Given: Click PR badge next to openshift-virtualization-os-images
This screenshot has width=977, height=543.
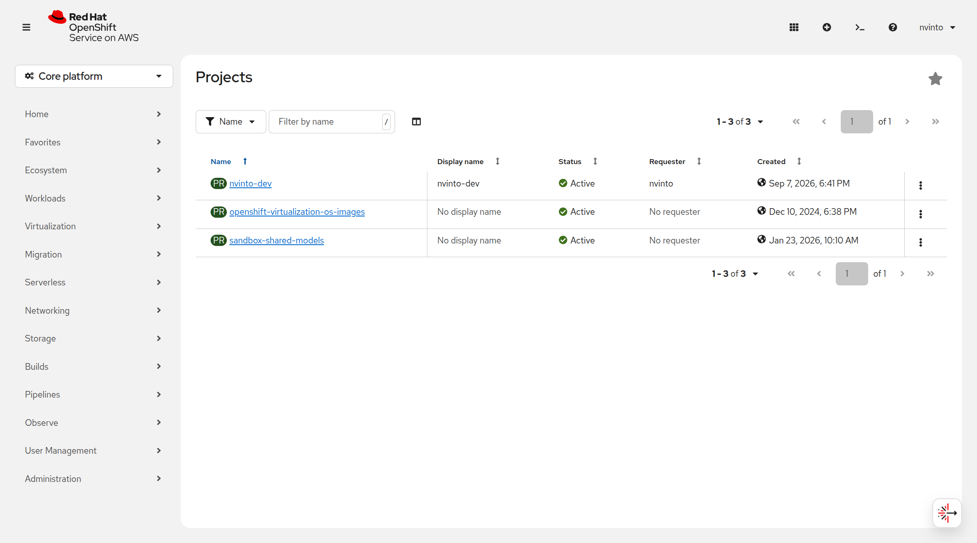Looking at the screenshot, I should point(218,212).
